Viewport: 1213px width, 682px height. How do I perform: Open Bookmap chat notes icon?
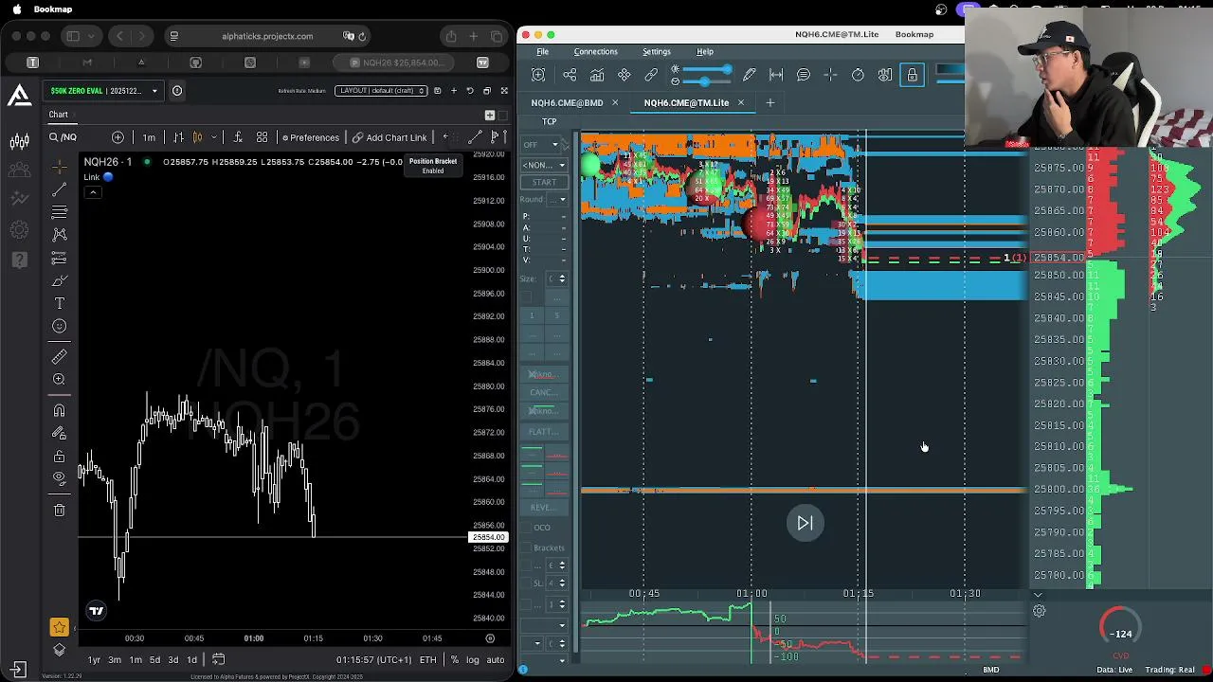pos(803,75)
